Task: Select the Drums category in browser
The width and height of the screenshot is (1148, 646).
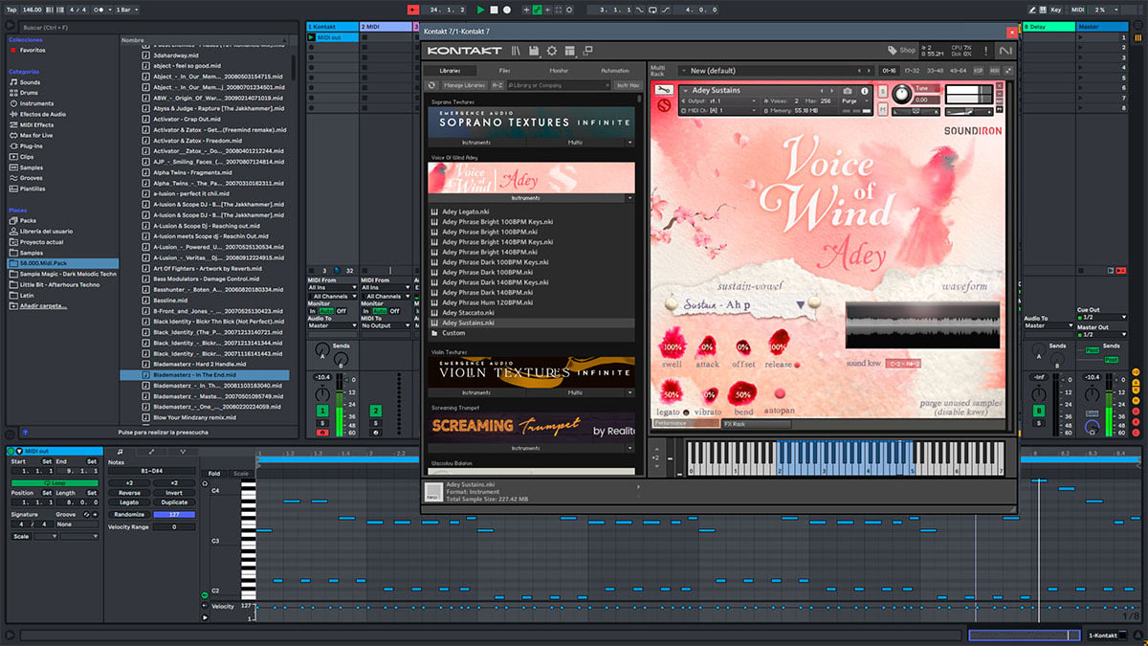Action: coord(31,93)
